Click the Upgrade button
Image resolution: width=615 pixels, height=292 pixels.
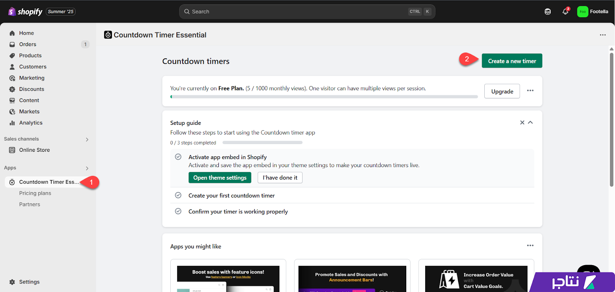coord(502,91)
